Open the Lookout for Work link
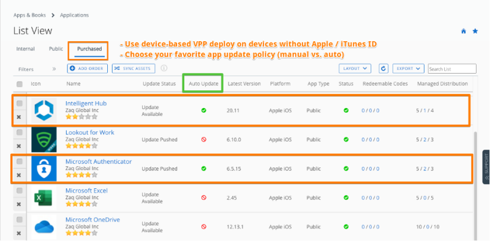This screenshot has width=490, height=241. [89, 132]
